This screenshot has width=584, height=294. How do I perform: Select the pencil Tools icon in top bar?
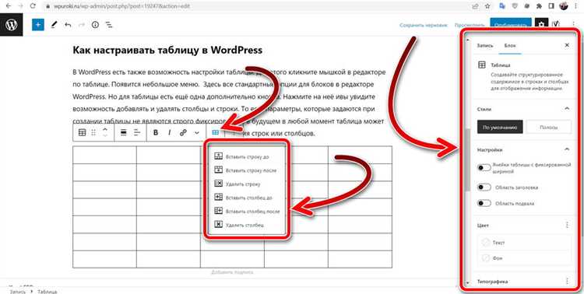pos(54,25)
